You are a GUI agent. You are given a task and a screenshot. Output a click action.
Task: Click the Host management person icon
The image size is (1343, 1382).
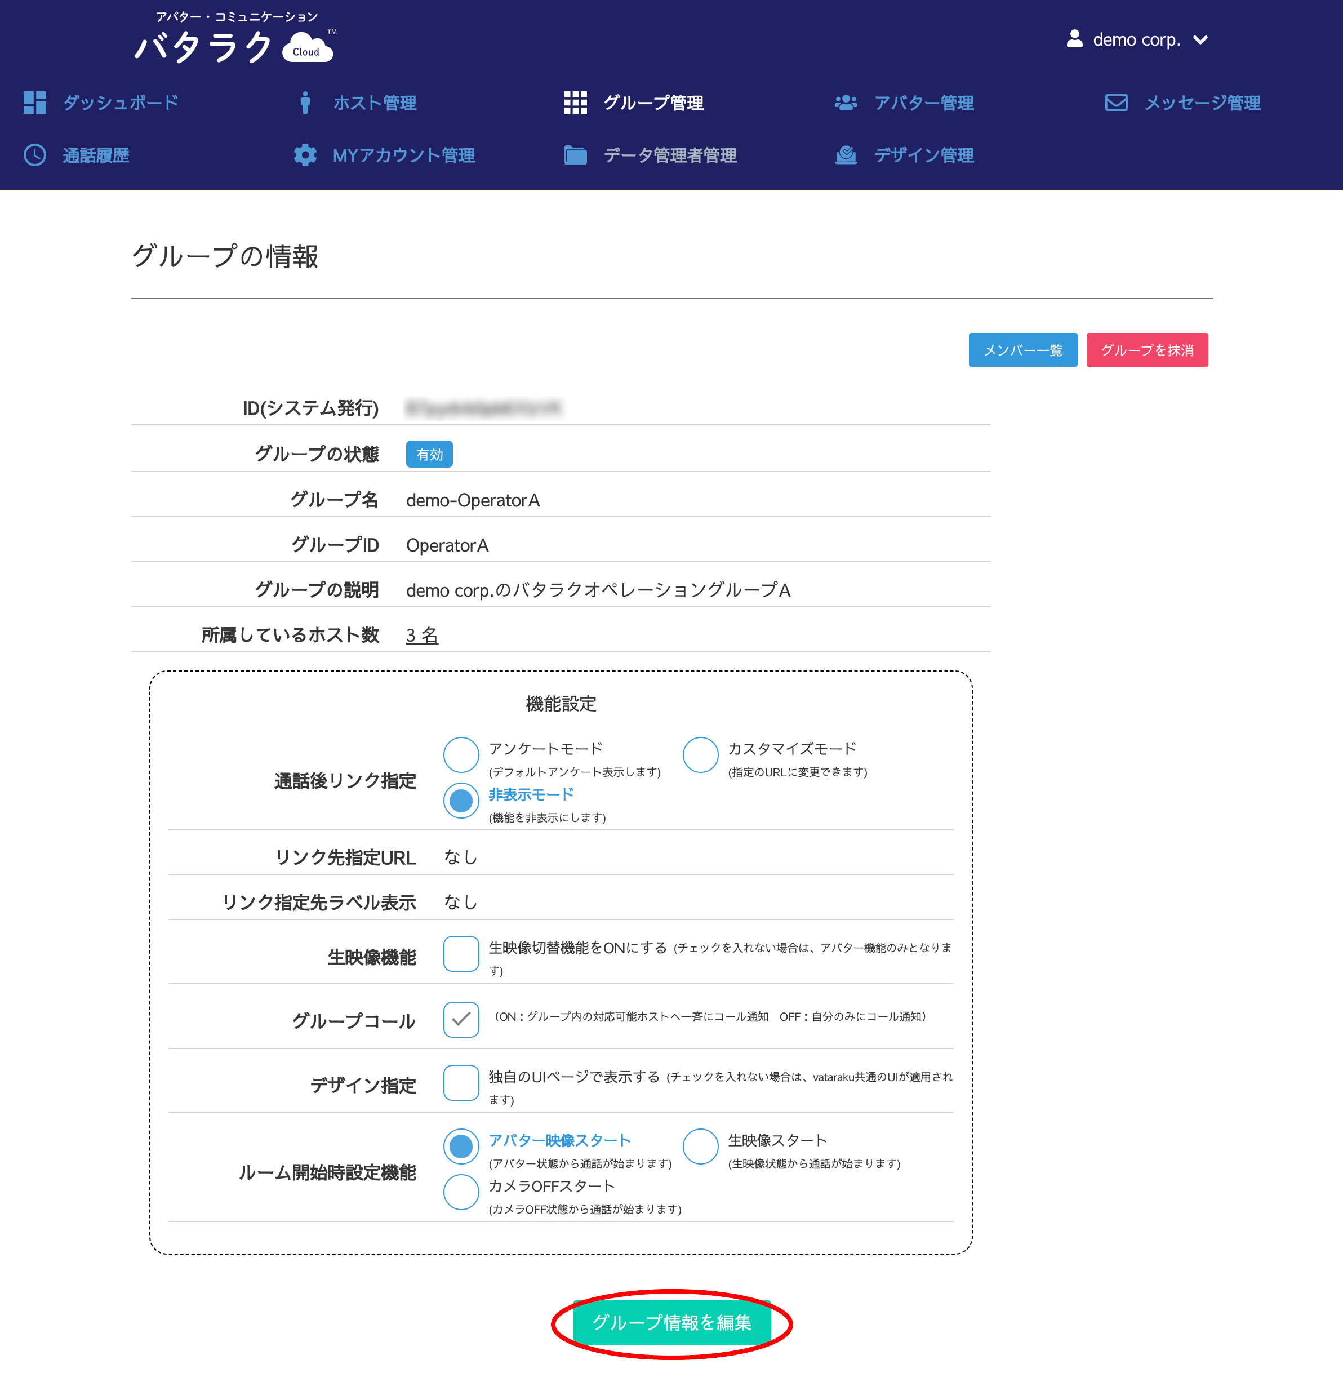[305, 103]
